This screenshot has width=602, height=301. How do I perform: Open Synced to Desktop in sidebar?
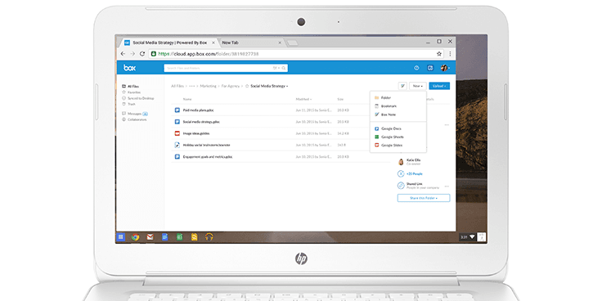(138, 98)
